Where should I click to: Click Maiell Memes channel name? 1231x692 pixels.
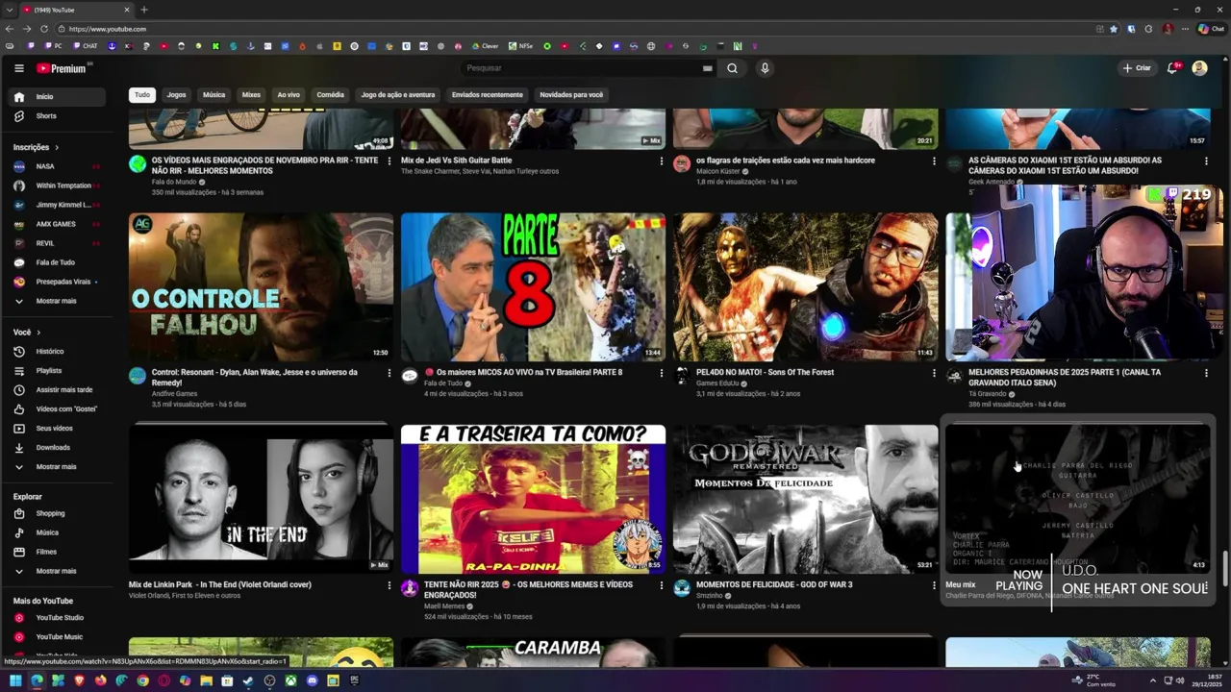point(444,606)
